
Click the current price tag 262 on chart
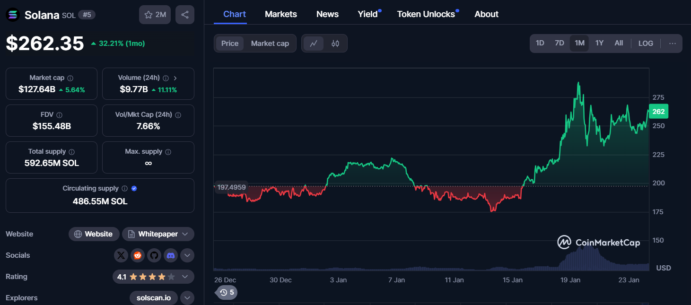tap(658, 112)
